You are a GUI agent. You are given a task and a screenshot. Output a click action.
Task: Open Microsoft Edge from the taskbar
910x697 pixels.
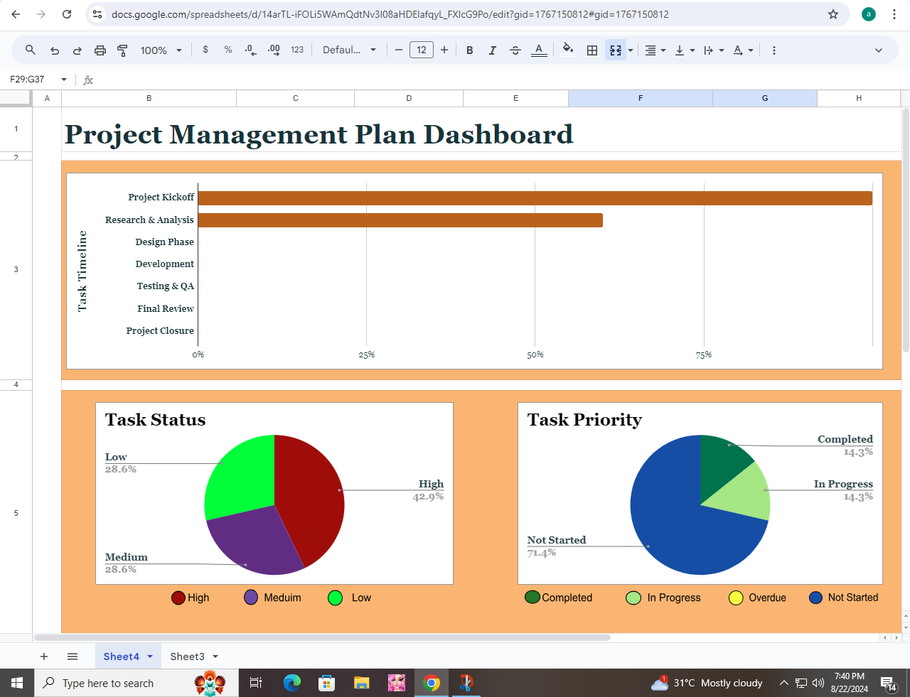(x=291, y=683)
